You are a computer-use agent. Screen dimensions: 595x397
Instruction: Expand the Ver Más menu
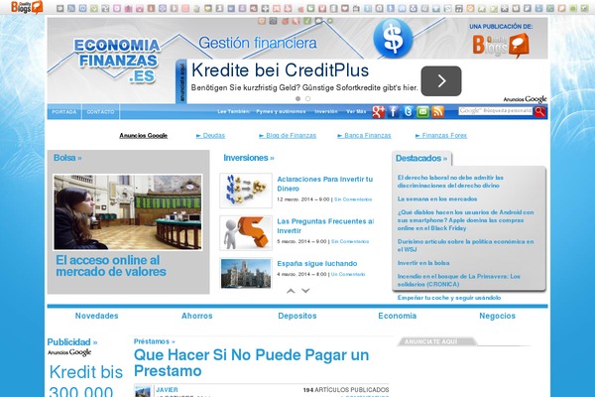(x=356, y=111)
